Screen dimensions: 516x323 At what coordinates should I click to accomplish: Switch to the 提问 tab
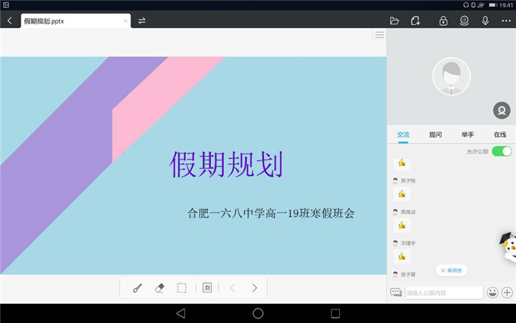pos(436,135)
